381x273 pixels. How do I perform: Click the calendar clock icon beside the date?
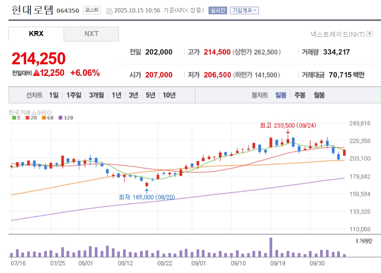pos(109,11)
